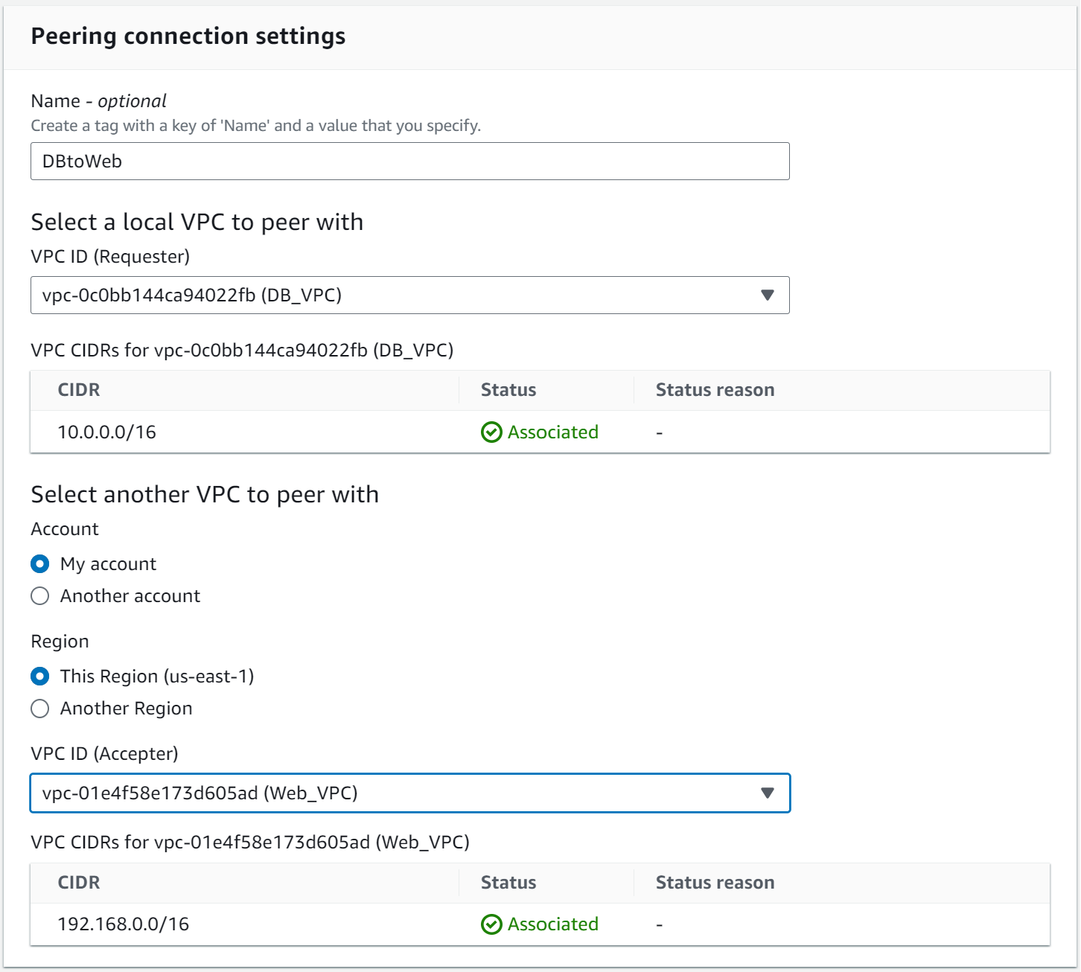Select the 10.0.0.0/16 CIDR cell
Viewport: 1081px width, 972px height.
point(107,432)
